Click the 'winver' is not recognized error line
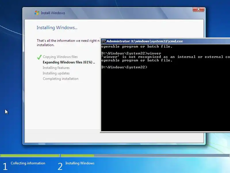Image resolution: width=230 pixels, height=173 pixels. click(x=166, y=57)
